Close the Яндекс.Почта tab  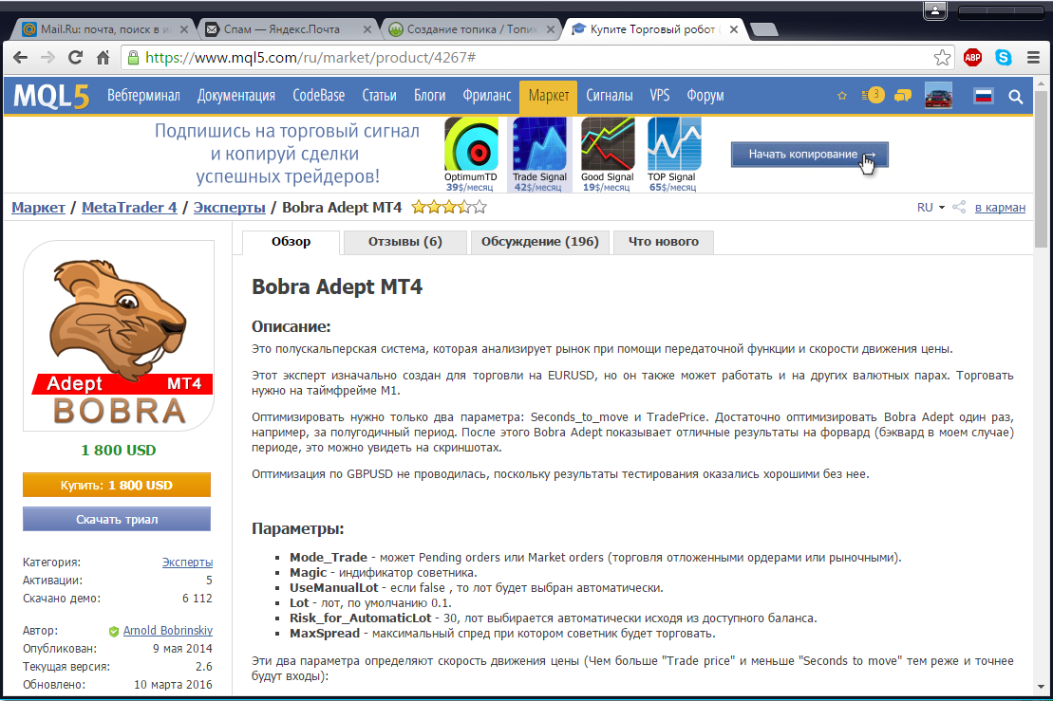pos(367,29)
